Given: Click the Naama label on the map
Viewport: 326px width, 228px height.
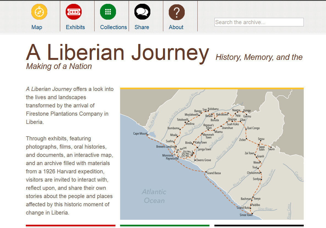Looking at the screenshot, I should [x=236, y=110].
